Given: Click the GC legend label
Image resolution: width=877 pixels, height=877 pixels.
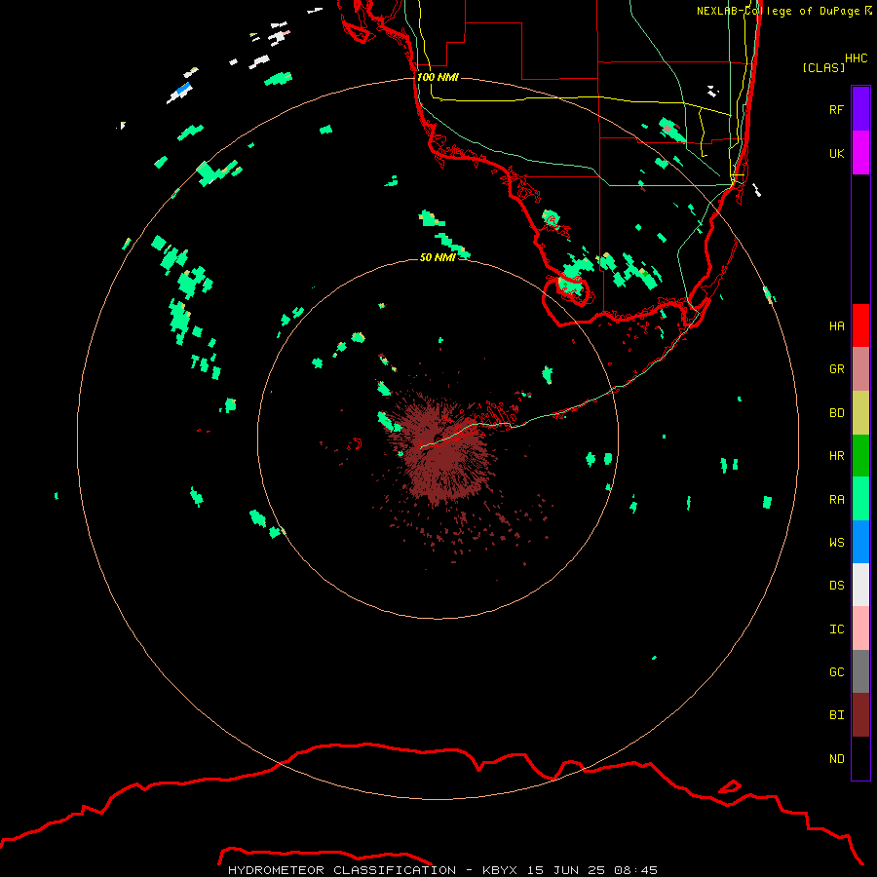Looking at the screenshot, I should pyautogui.click(x=836, y=672).
